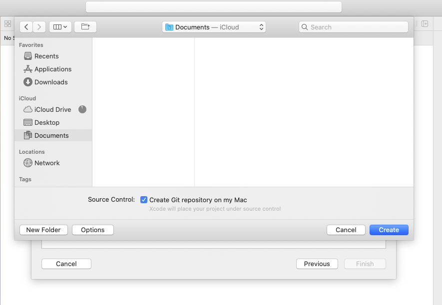This screenshot has width=442, height=305.
Task: Click the add editor icon in Xcode window
Action: click(425, 23)
